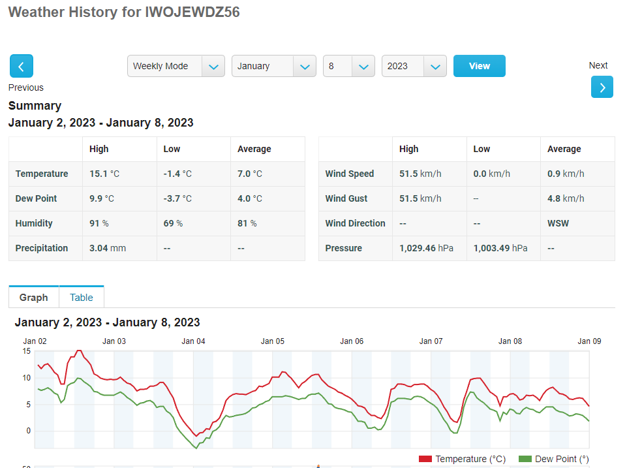
Task: Click the Next week arrow button
Action: (602, 87)
